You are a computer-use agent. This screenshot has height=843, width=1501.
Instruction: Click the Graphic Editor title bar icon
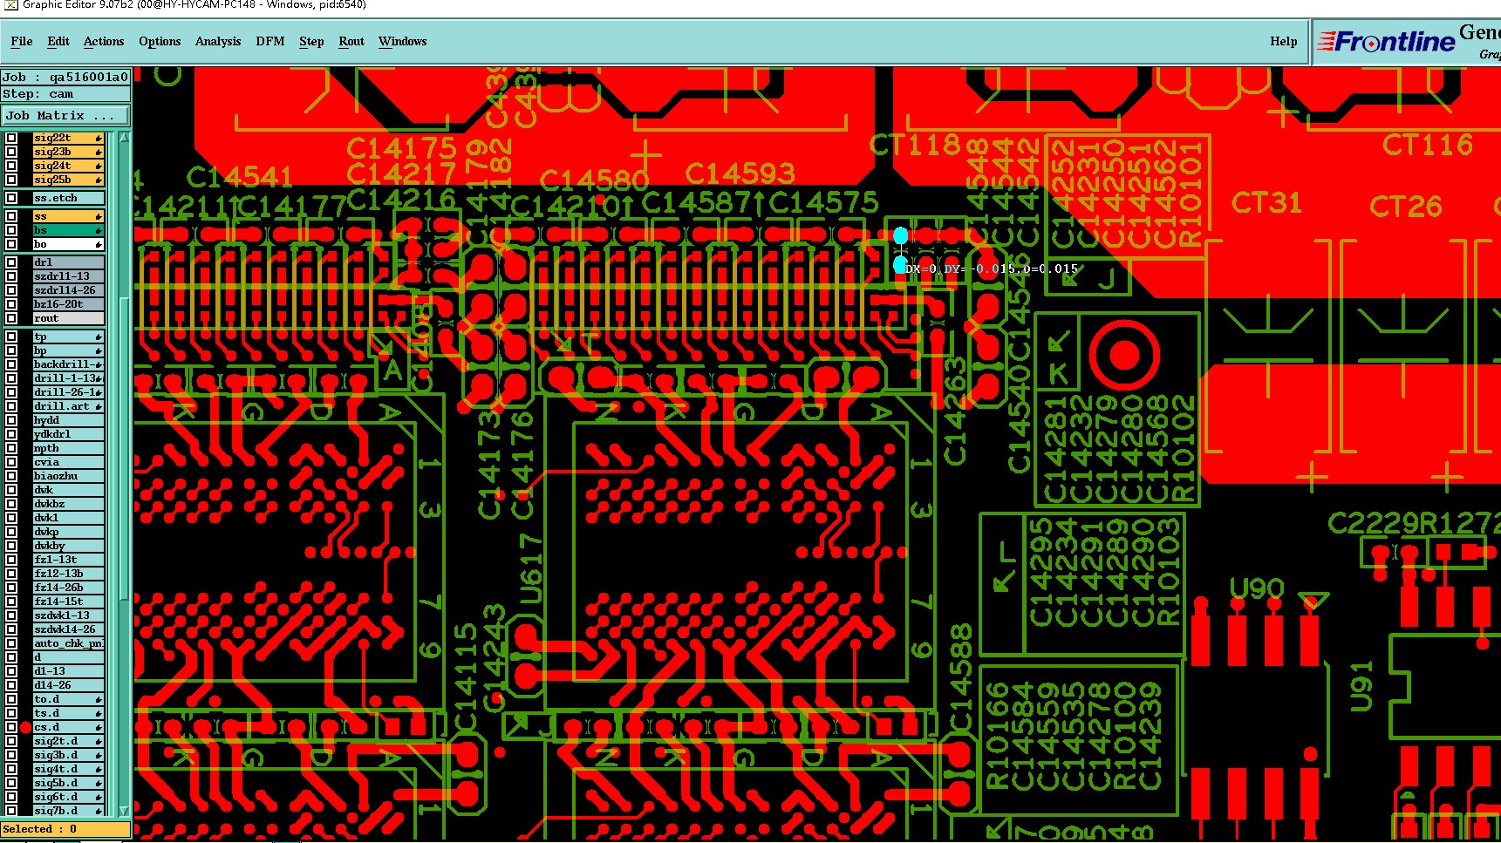10,5
